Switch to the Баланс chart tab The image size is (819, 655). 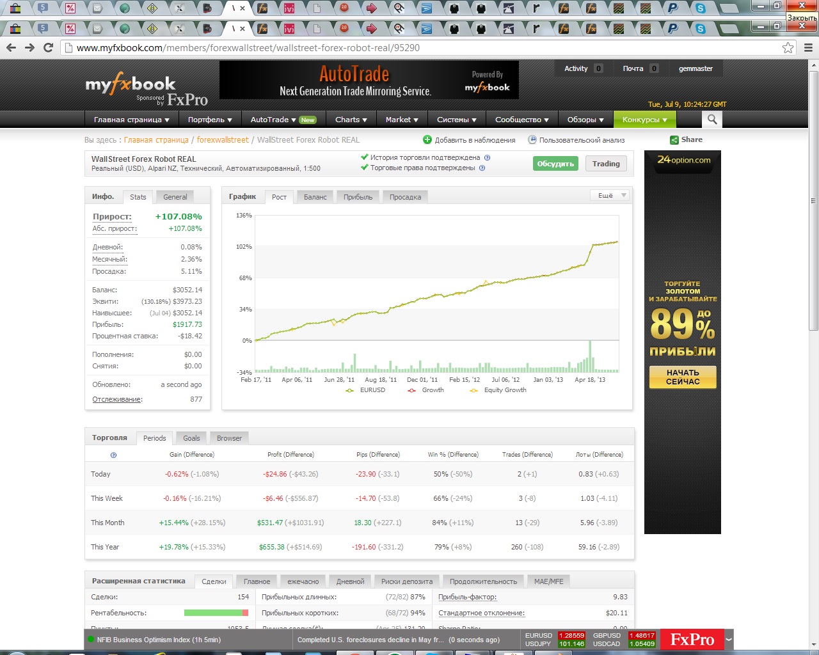tap(315, 197)
